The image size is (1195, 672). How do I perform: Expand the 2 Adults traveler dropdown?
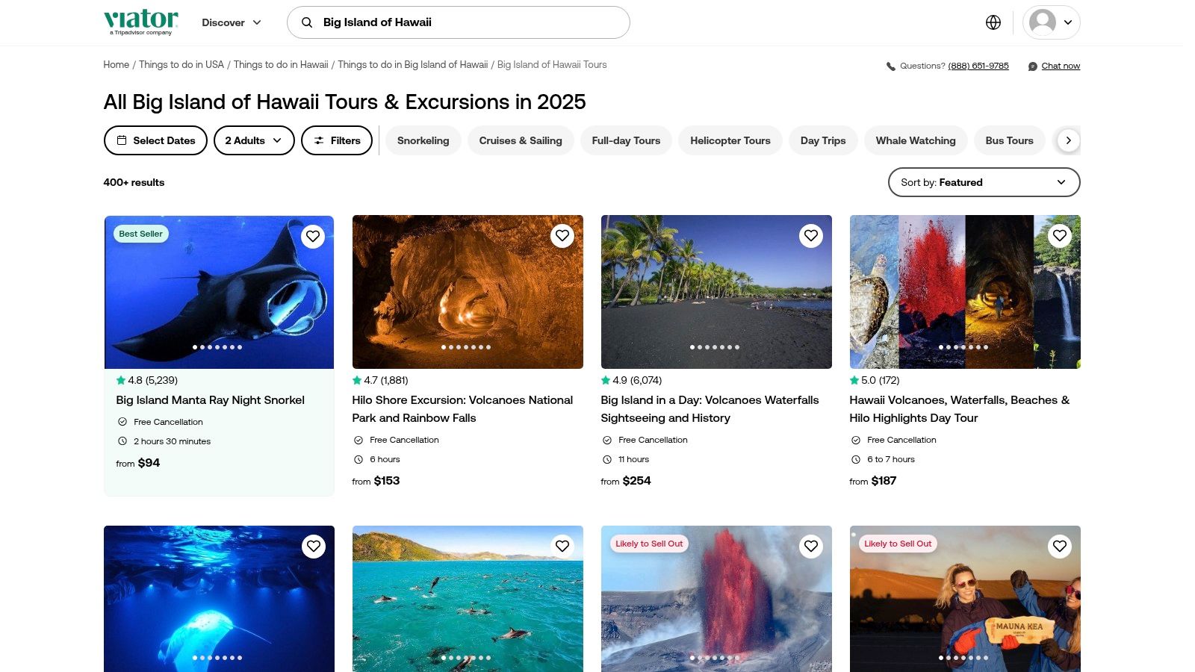(x=254, y=140)
